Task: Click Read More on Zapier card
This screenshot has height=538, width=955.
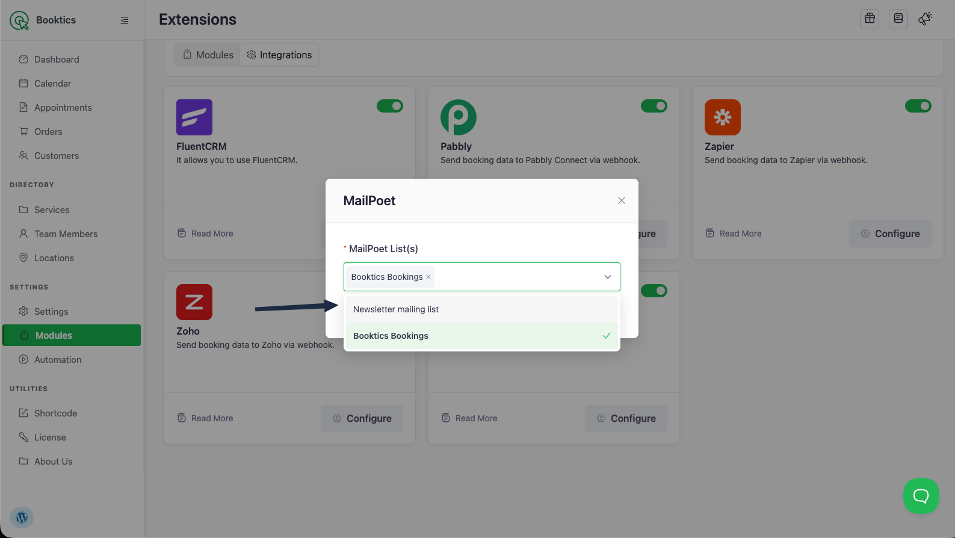Action: coord(734,233)
